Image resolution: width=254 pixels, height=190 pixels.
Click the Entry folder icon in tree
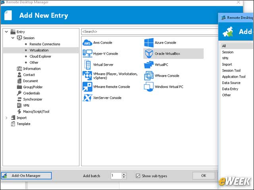coord(13,32)
